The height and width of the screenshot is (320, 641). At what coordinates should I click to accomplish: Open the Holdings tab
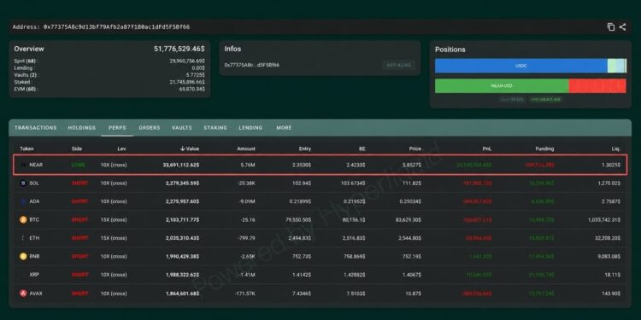[x=82, y=128]
